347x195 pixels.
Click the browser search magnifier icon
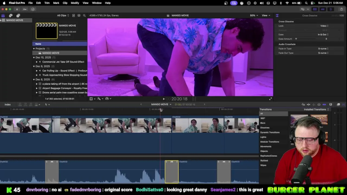[x=84, y=15]
